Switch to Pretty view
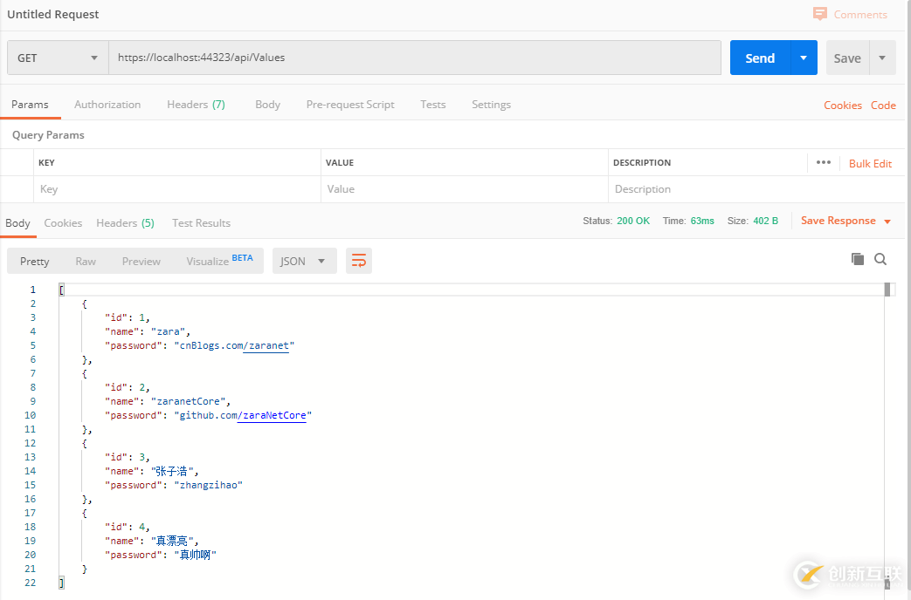Viewport: 911px width, 600px height. (x=34, y=261)
